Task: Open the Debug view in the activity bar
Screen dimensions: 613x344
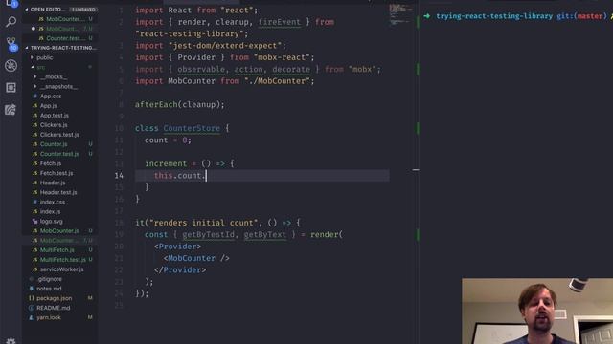Action: pos(11,66)
